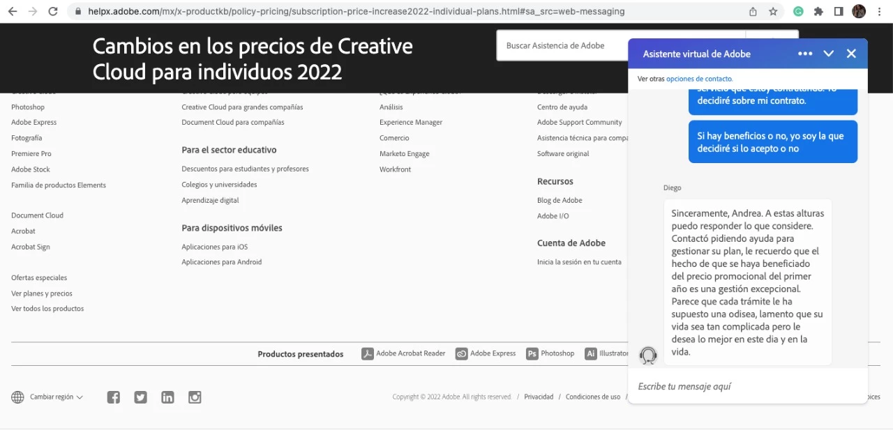Open the Workfront link

coord(396,169)
